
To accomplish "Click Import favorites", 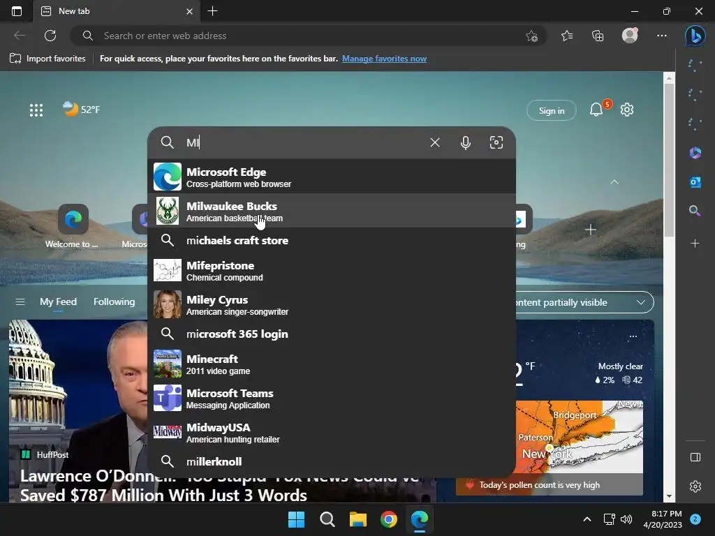I will 48,59.
